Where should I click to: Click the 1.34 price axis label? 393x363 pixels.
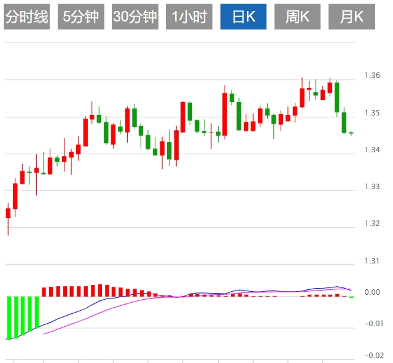coord(372,150)
